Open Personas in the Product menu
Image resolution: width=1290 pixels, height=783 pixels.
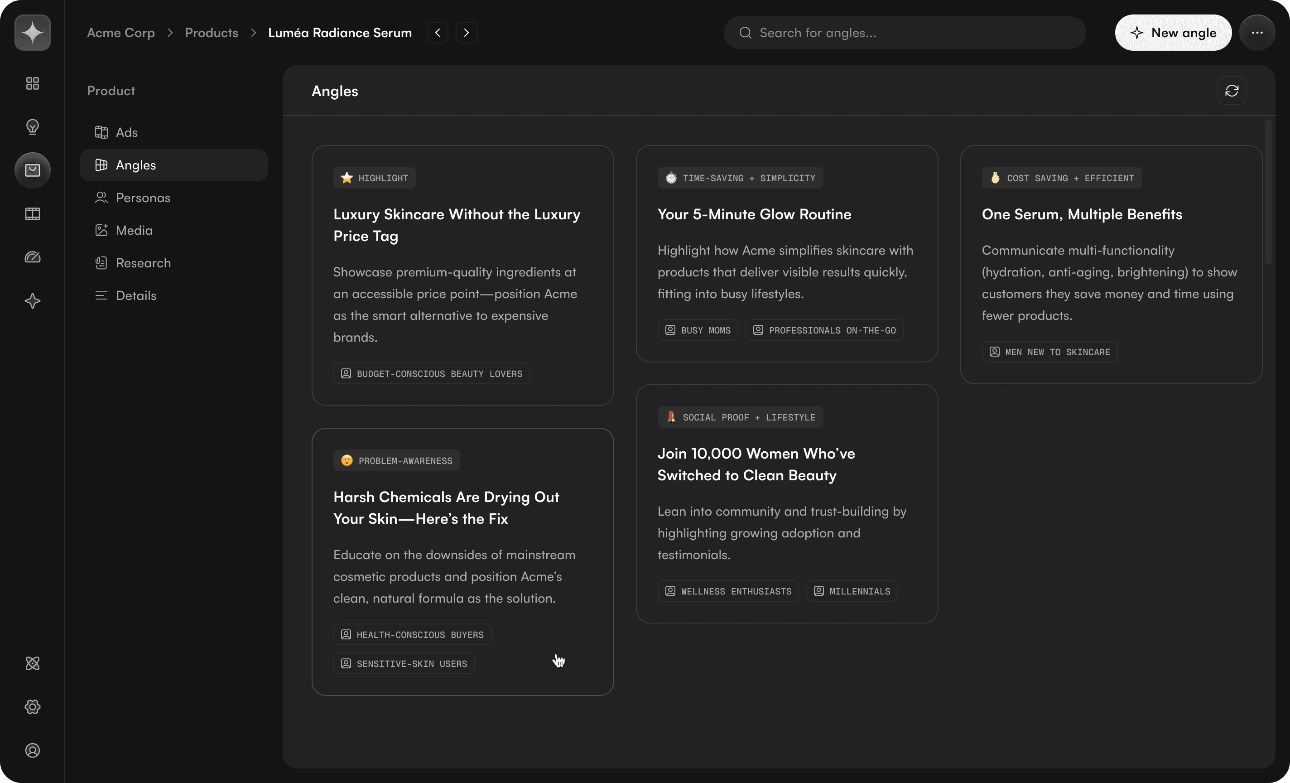click(174, 198)
